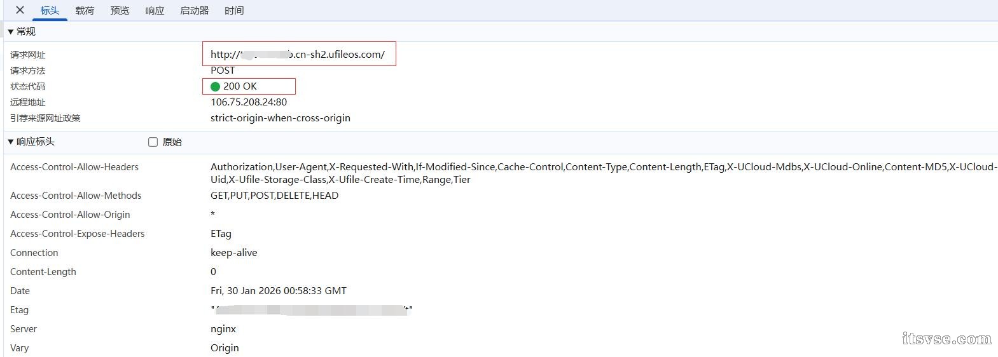Image resolution: width=998 pixels, height=357 pixels.
Task: Click the nginx Server value
Action: pyautogui.click(x=223, y=329)
